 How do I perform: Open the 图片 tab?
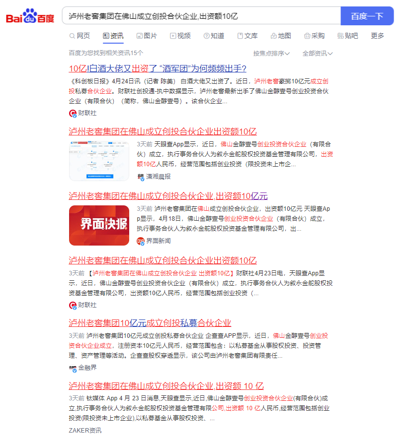point(147,36)
